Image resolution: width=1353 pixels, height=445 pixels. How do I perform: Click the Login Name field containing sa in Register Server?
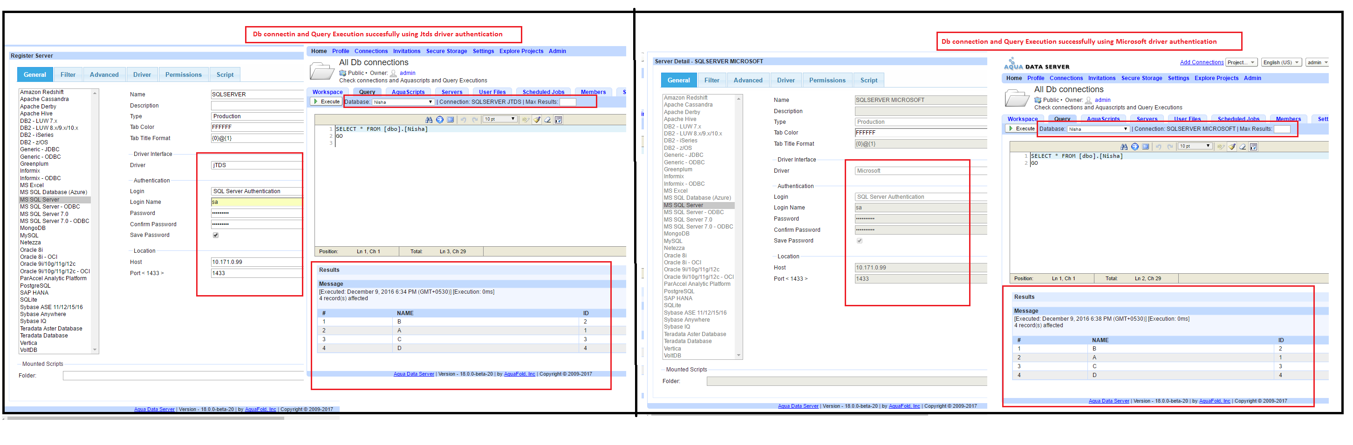point(256,202)
